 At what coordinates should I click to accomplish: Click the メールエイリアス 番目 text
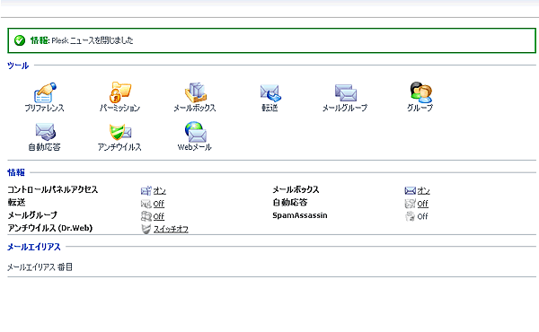(x=40, y=267)
